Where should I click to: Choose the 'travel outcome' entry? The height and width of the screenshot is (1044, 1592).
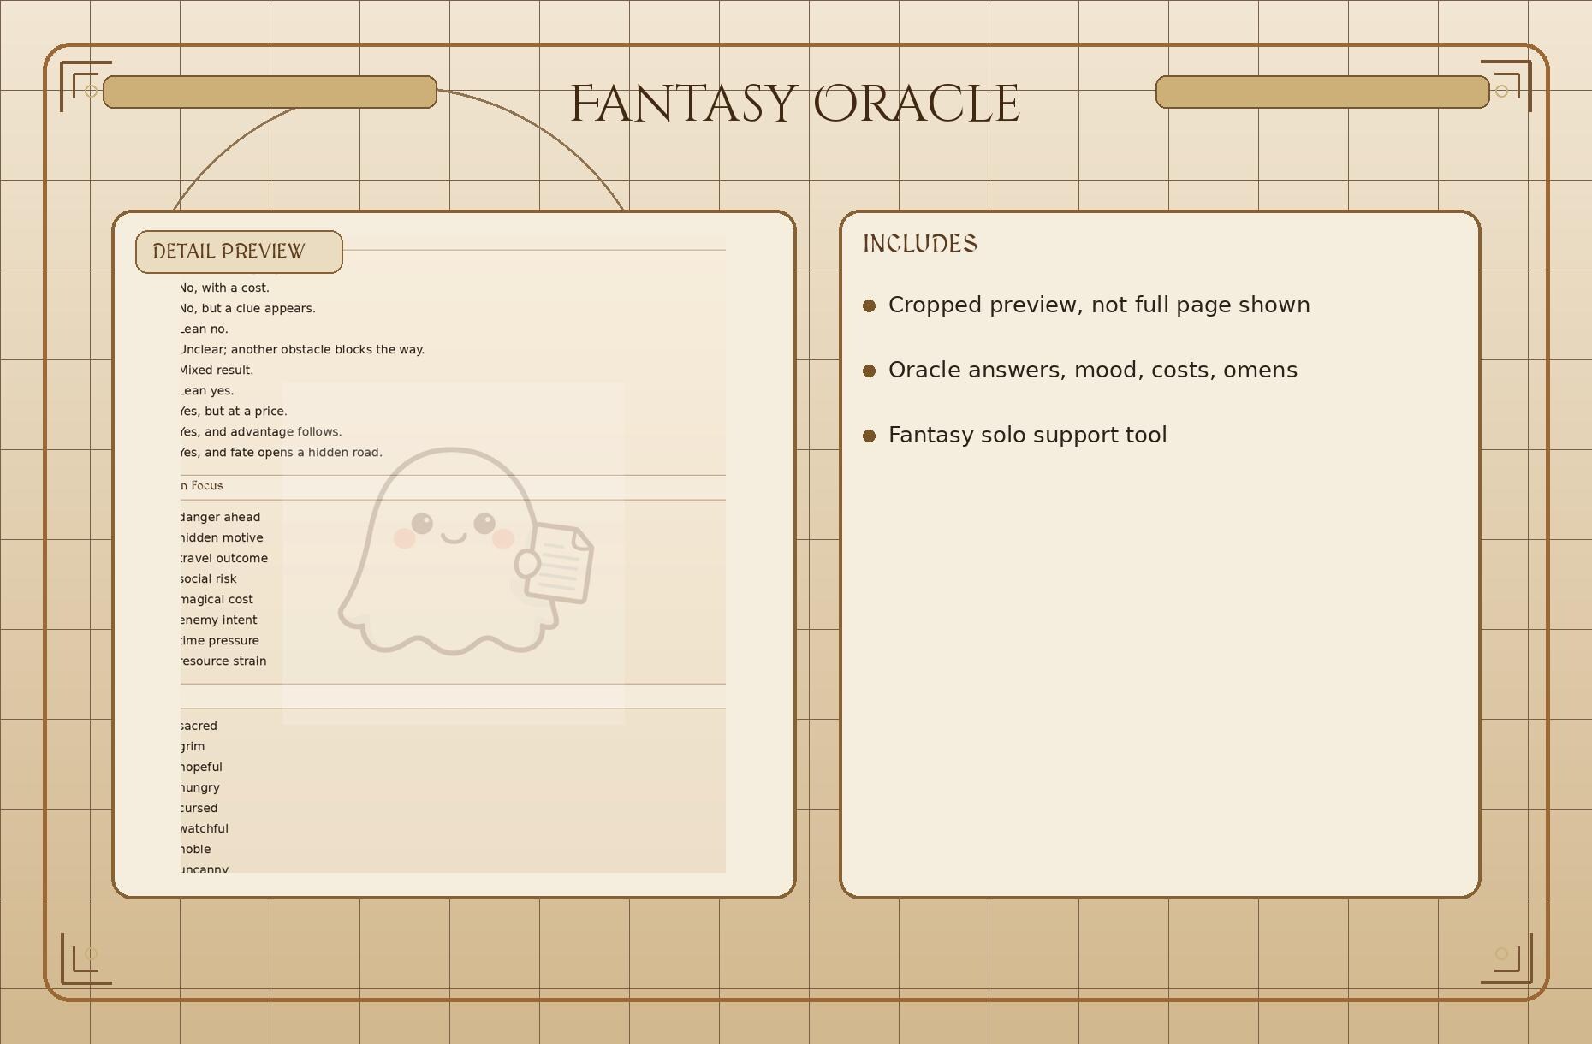(224, 558)
